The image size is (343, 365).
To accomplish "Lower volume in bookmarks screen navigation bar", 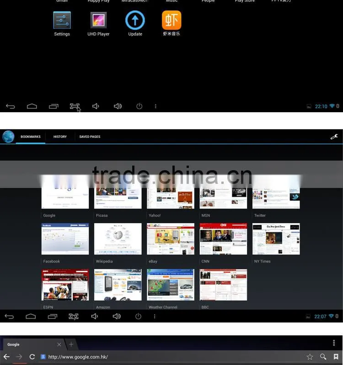I will [95, 316].
